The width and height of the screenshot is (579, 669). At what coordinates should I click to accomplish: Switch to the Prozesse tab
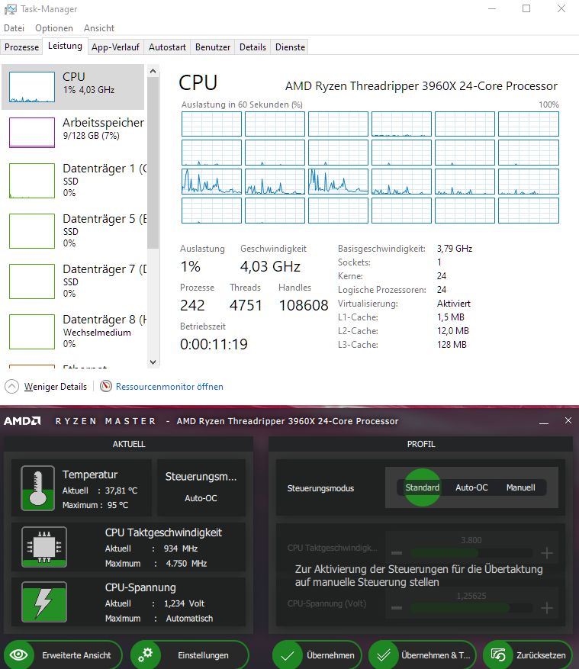tap(22, 47)
